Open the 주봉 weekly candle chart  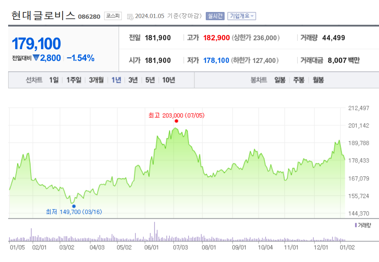299,80
